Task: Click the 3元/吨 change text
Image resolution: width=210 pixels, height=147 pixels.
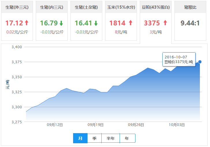Action: click(x=156, y=32)
